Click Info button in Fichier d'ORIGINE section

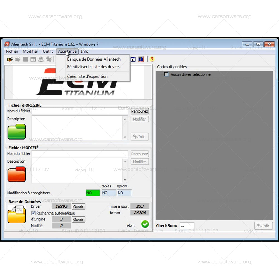140,137
